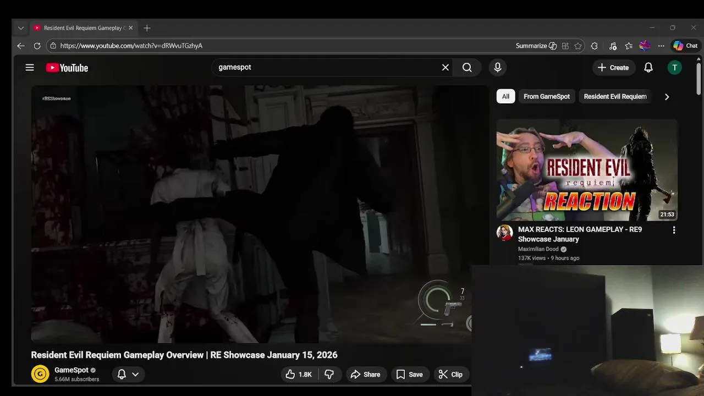This screenshot has height=396, width=704.
Task: Open the account avatar menu T
Action: coord(675,68)
